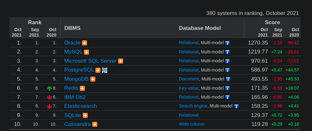Click the info icon in Redis's model column
Viewport: 312px width, 131px height.
pyautogui.click(x=227, y=88)
